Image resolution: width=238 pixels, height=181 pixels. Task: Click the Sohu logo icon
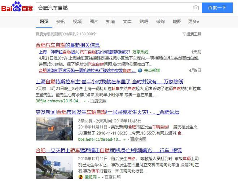(x=80, y=177)
